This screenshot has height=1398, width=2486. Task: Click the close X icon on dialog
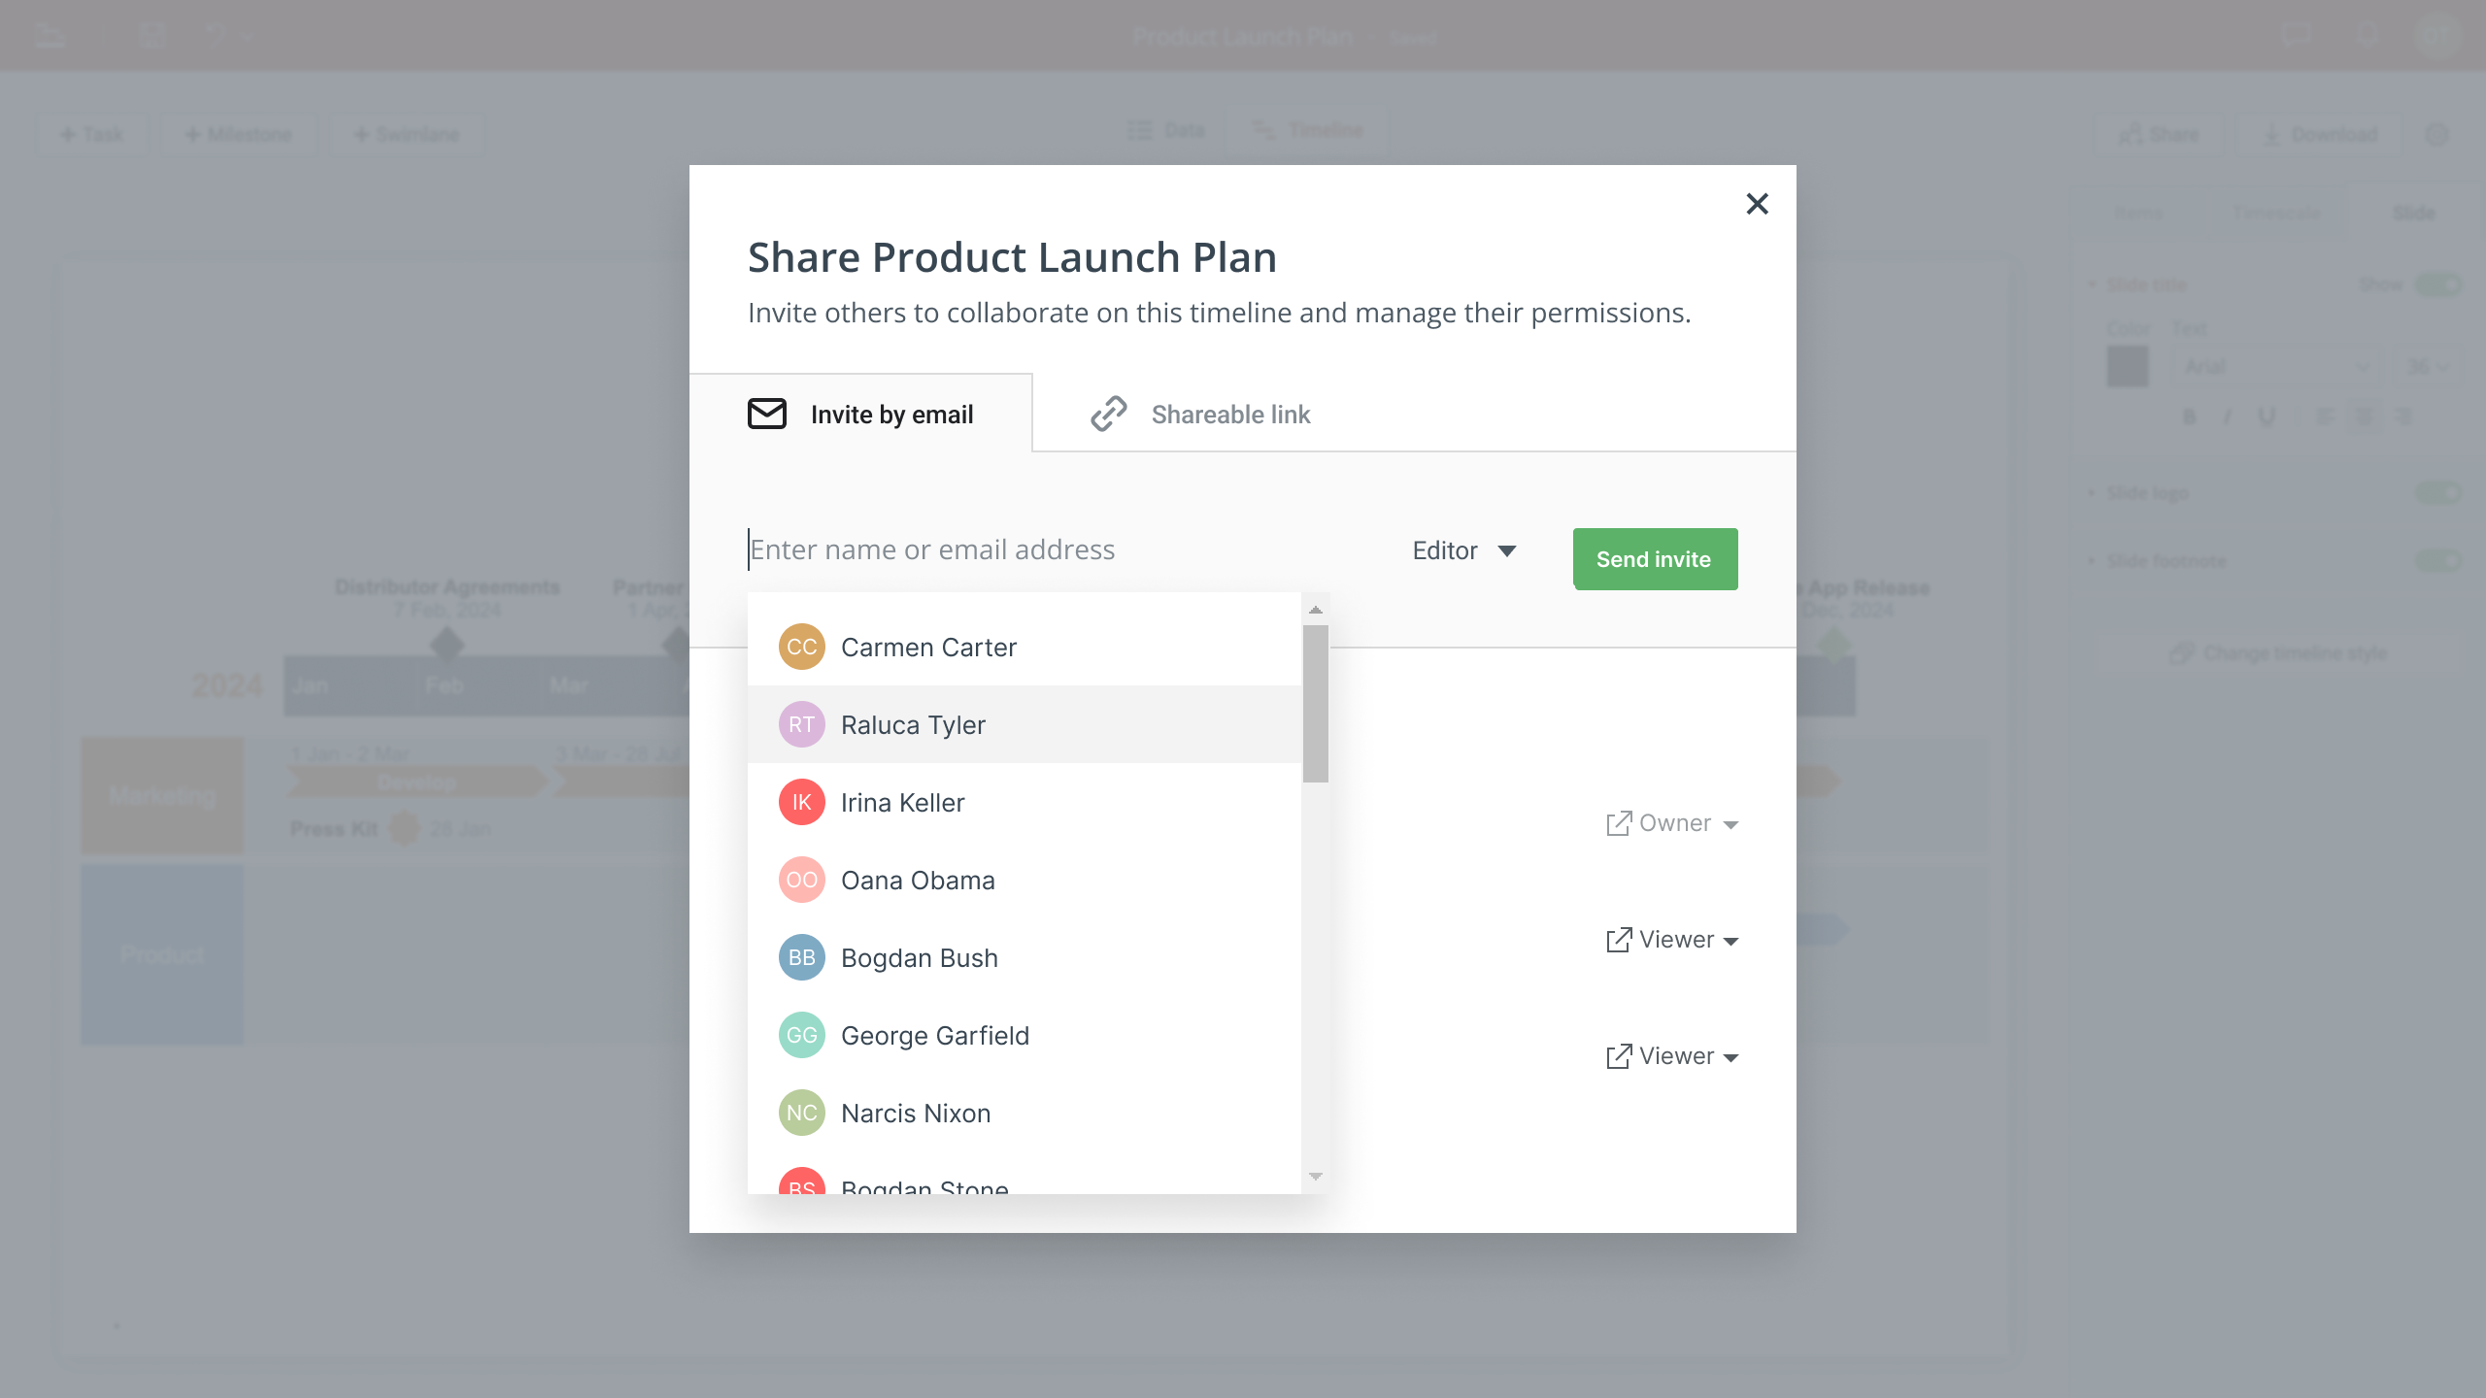click(1757, 203)
